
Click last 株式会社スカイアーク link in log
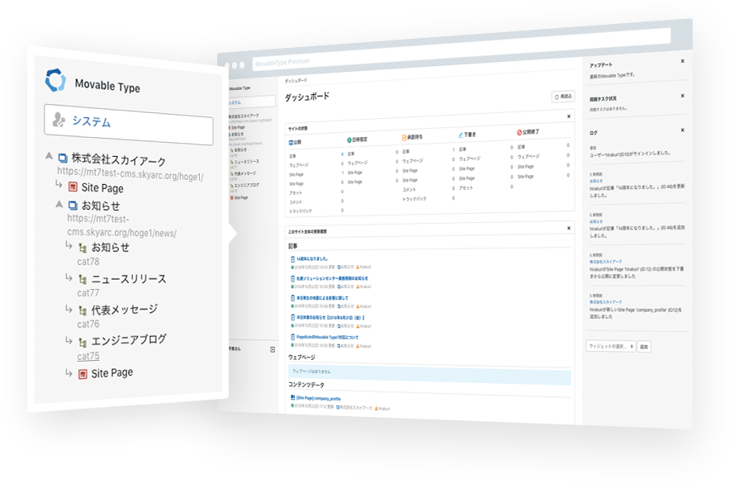(606, 302)
